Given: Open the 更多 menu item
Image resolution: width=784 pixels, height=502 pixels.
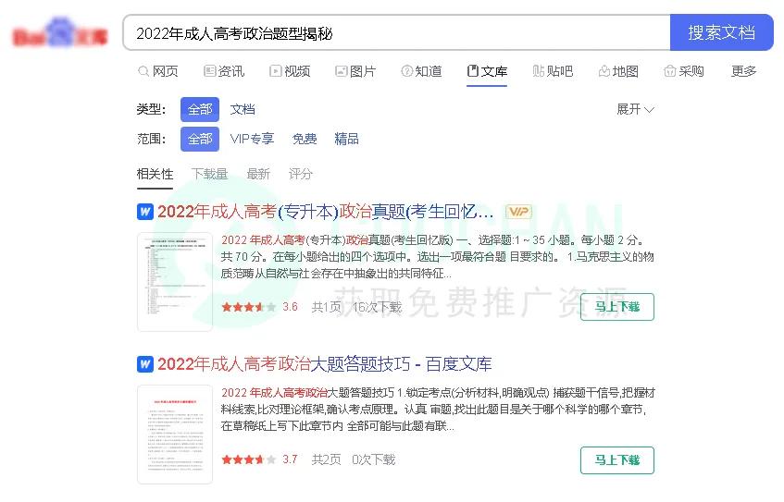Looking at the screenshot, I should 743,71.
